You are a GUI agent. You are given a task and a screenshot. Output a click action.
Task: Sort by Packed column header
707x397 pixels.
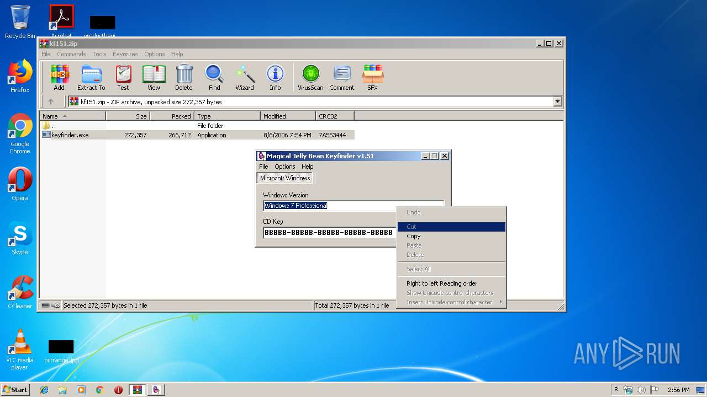click(172, 116)
